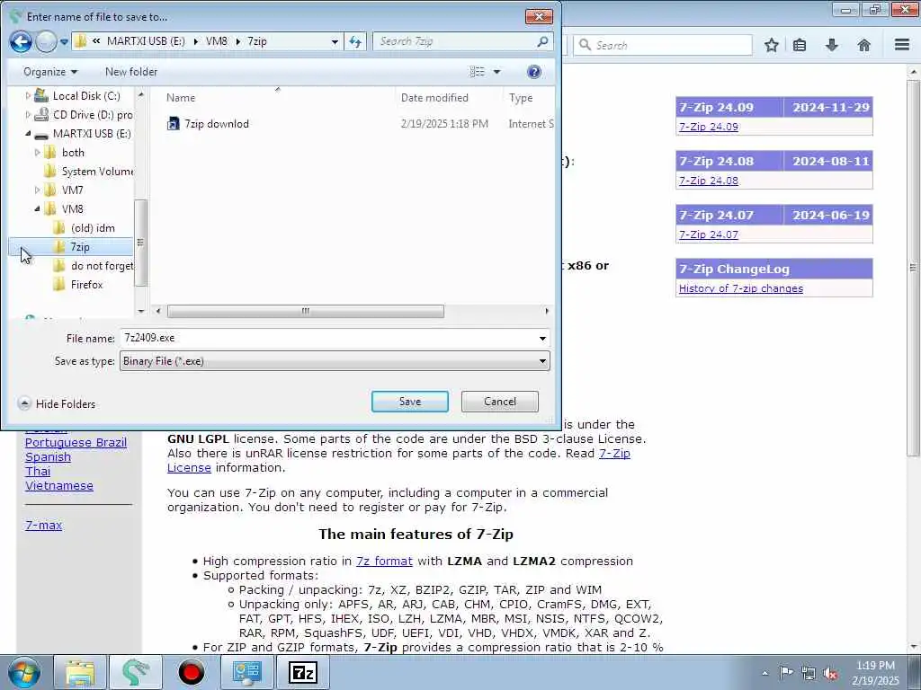This screenshot has height=690, width=921.
Task: Toggle Hide Folders
Action: tap(57, 403)
